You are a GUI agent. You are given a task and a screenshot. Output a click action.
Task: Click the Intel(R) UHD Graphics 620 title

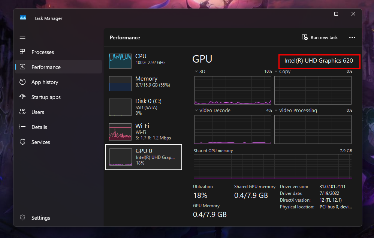point(319,61)
